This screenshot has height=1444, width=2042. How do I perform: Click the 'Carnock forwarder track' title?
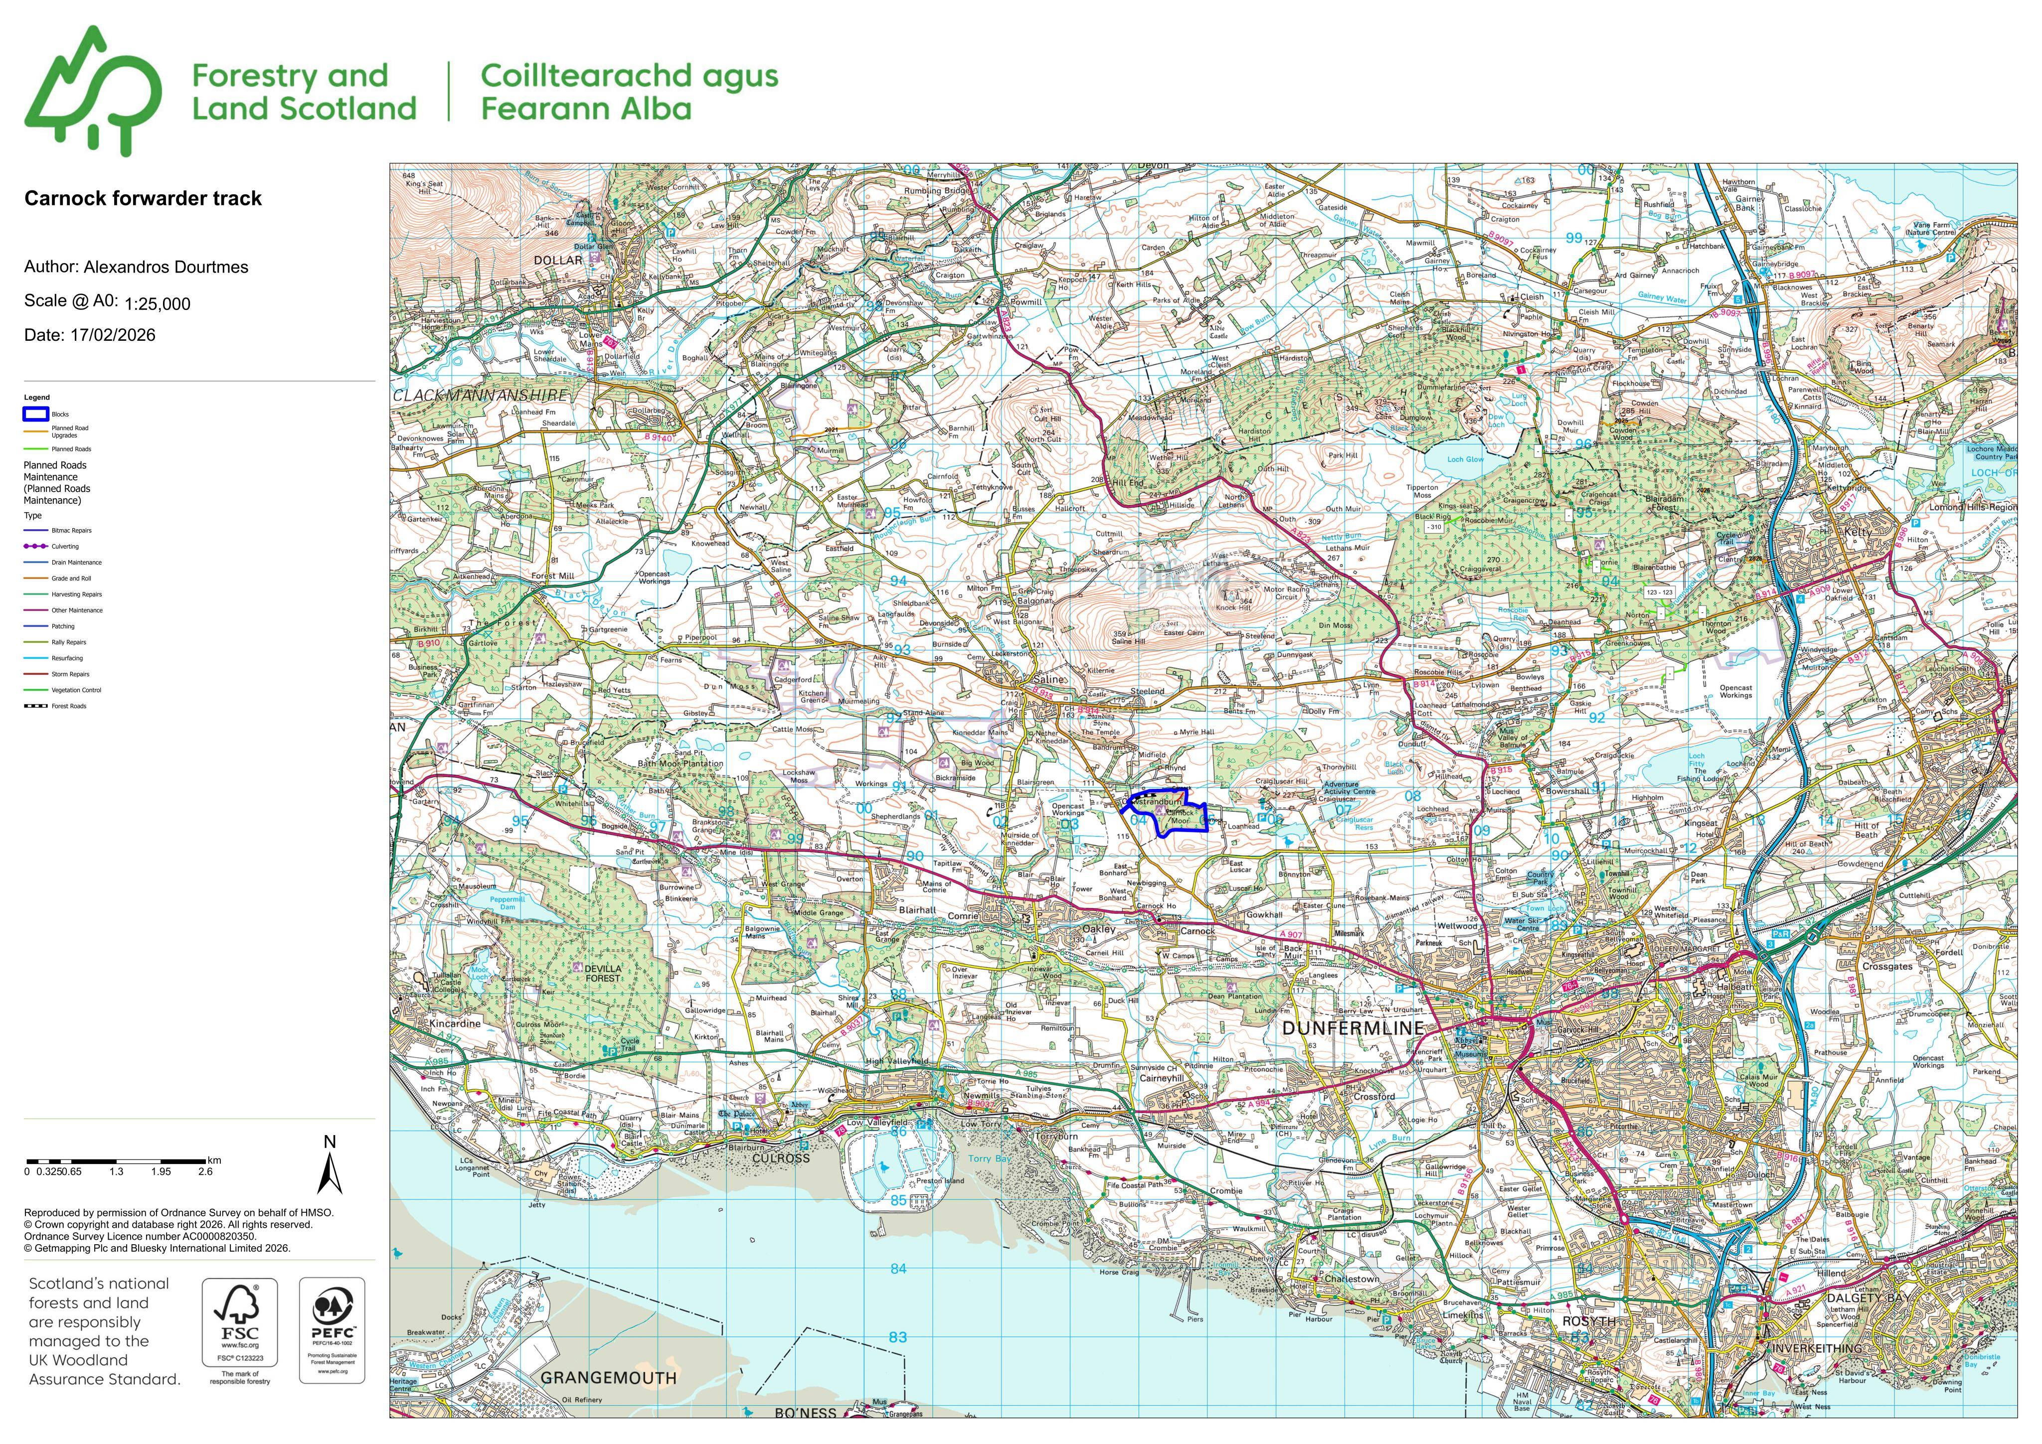click(x=143, y=198)
